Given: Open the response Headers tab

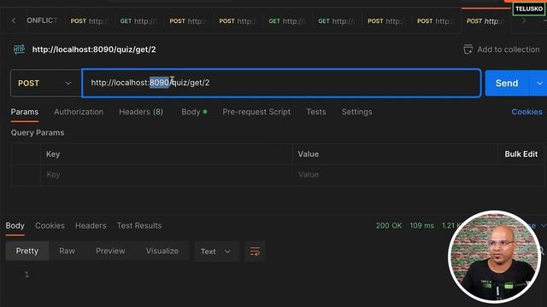Looking at the screenshot, I should pyautogui.click(x=91, y=225).
